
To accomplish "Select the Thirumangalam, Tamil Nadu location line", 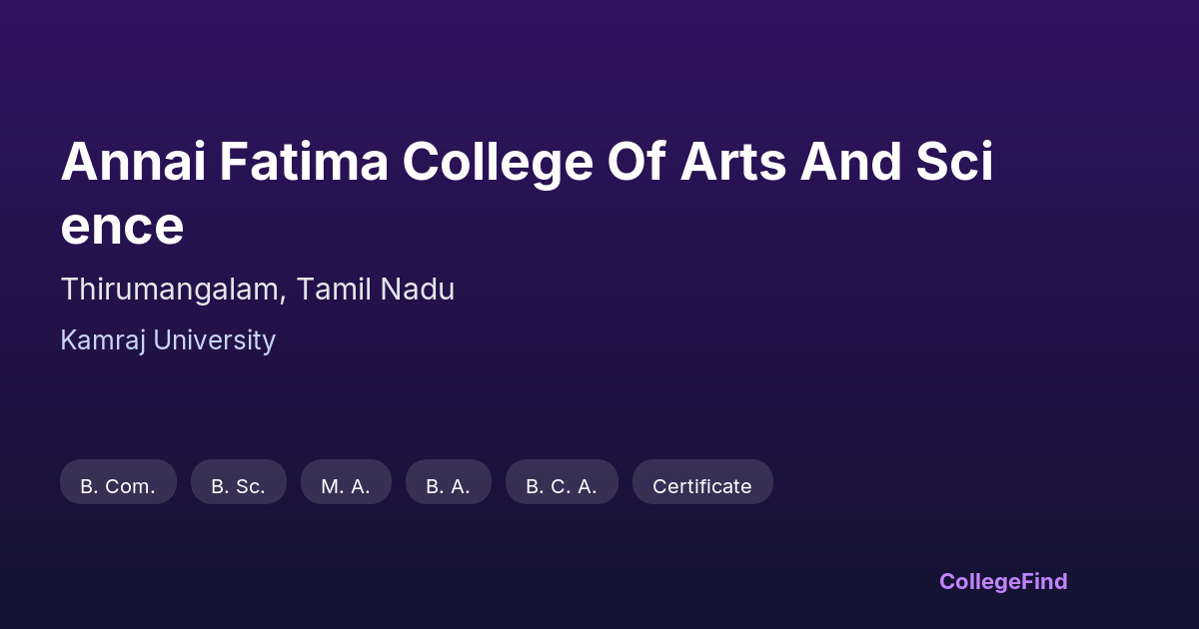I will 258,290.
